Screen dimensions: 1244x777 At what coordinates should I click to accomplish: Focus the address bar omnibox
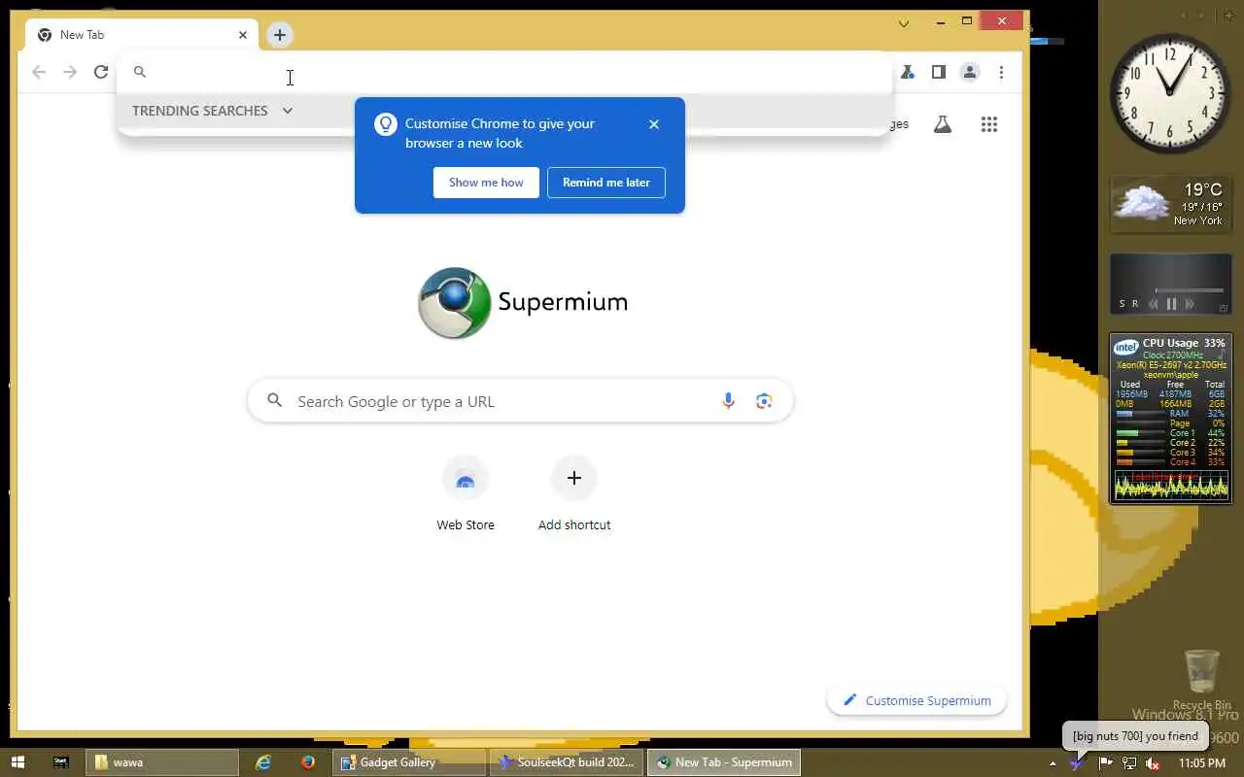click(503, 72)
